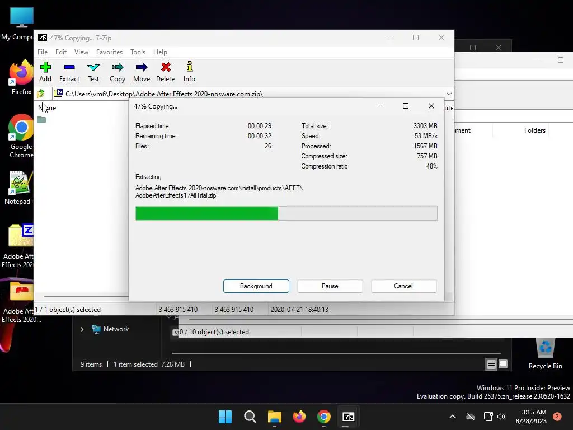Click "1 item selected 7.28 MB" text
Viewport: 573px width, 430px height.
[x=149, y=364]
